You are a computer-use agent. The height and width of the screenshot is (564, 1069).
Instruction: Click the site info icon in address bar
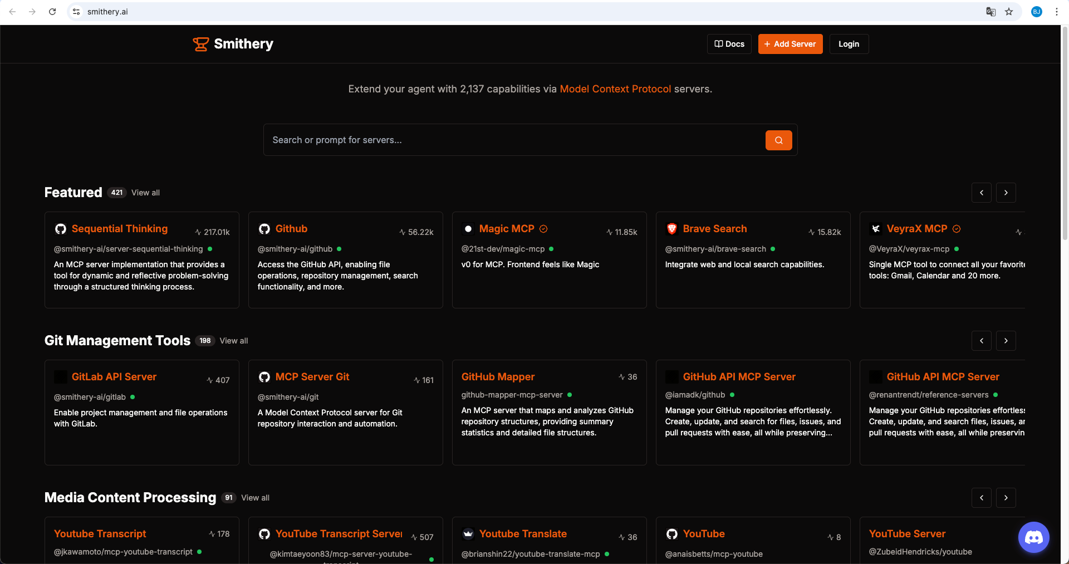pyautogui.click(x=76, y=12)
